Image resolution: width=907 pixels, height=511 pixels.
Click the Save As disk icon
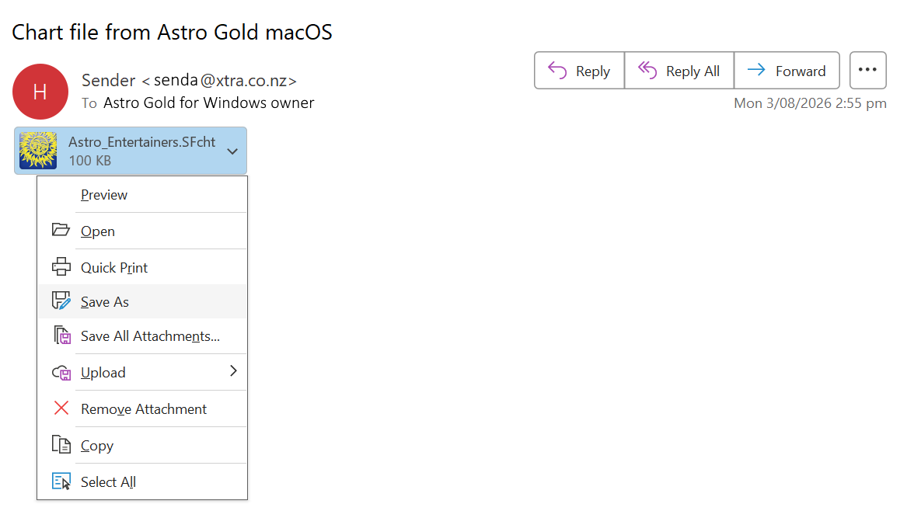(61, 301)
